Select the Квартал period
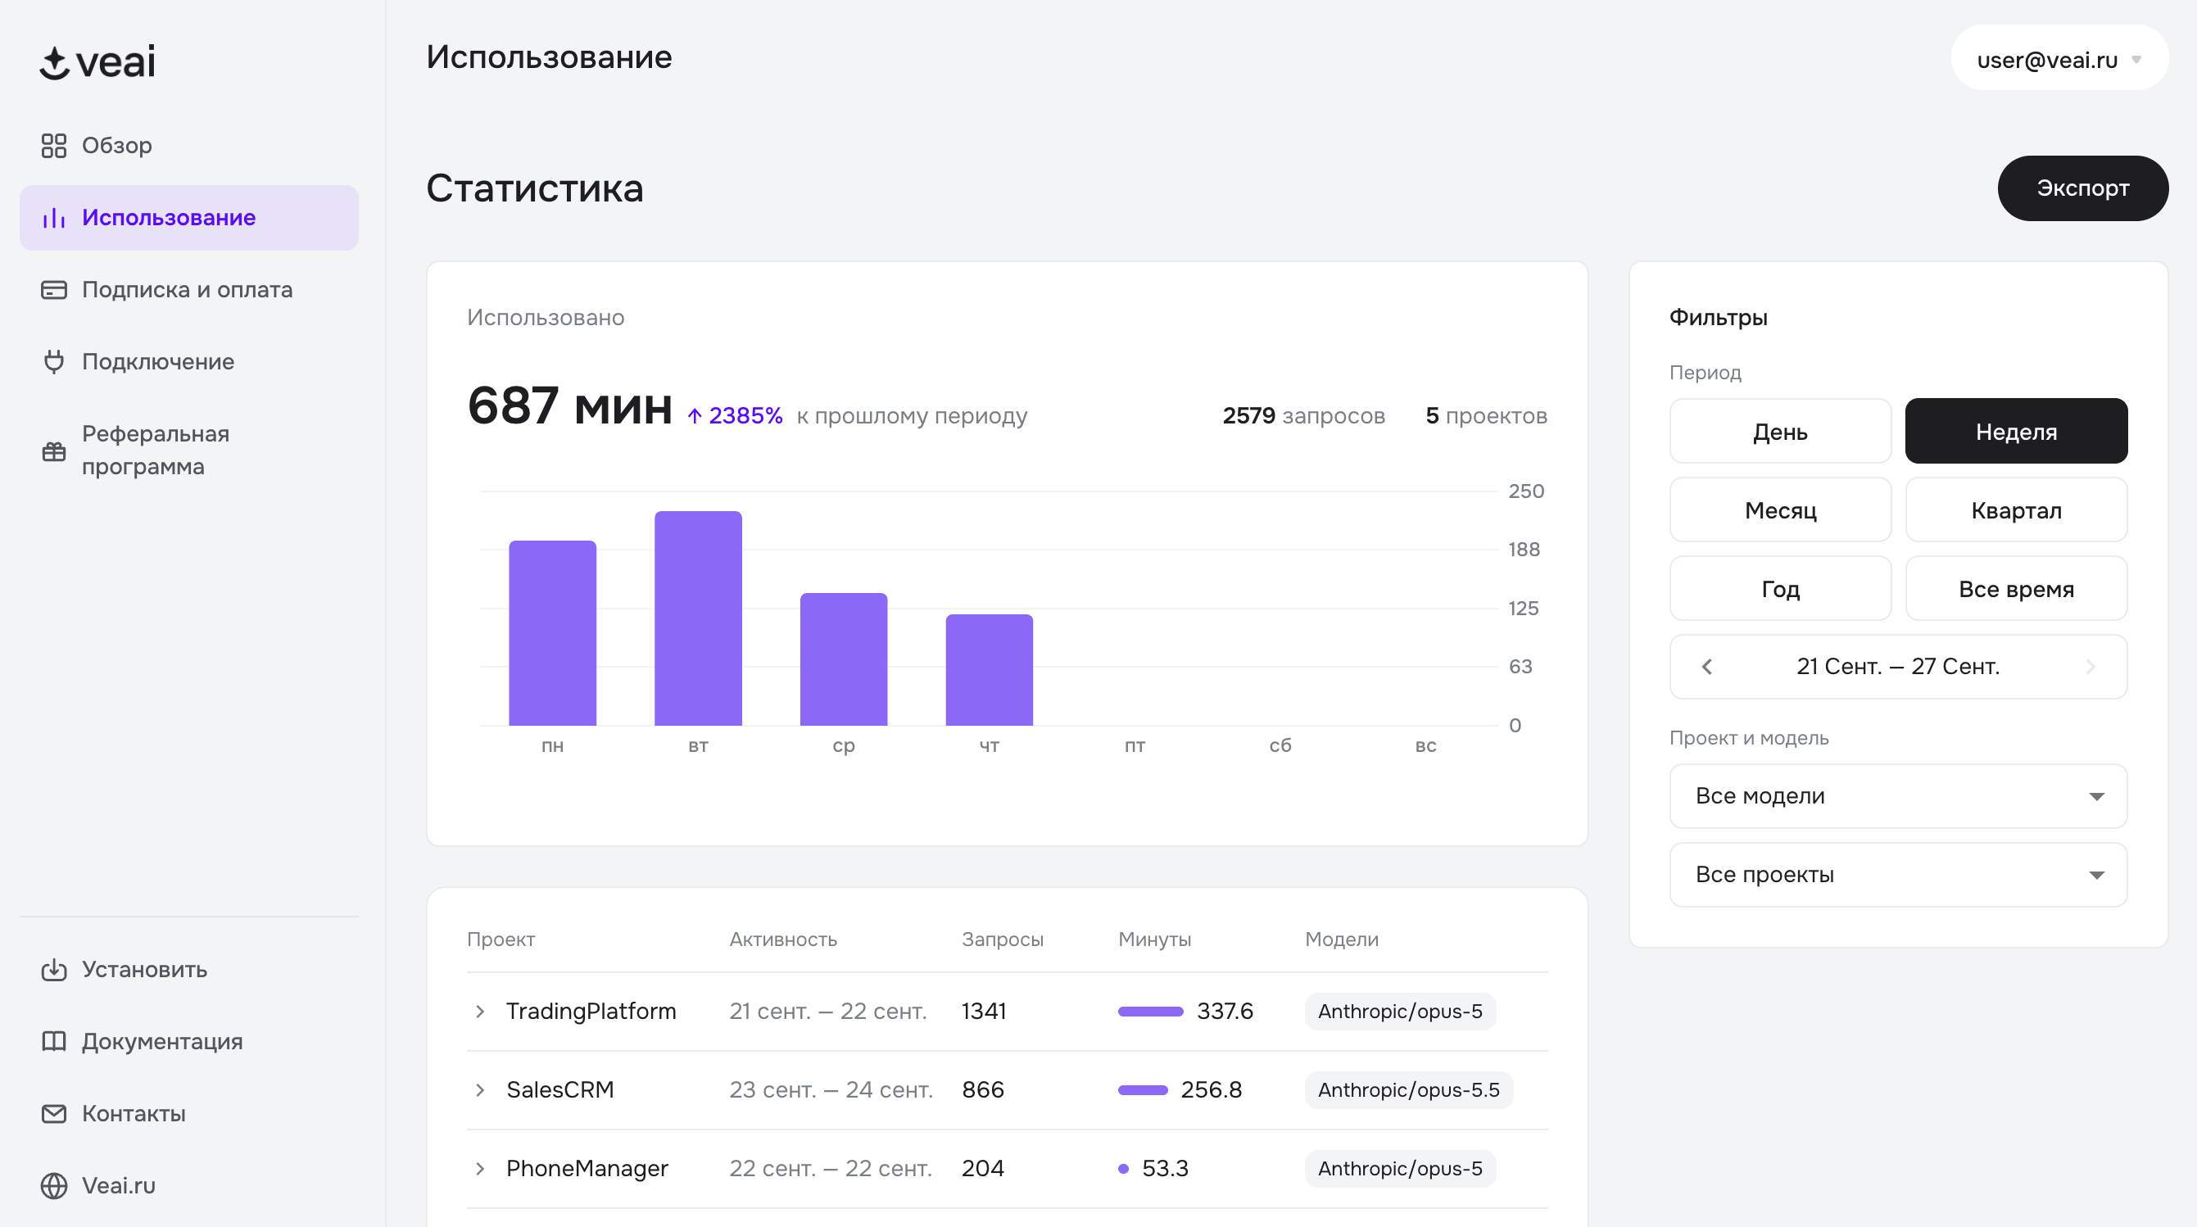 point(2016,510)
